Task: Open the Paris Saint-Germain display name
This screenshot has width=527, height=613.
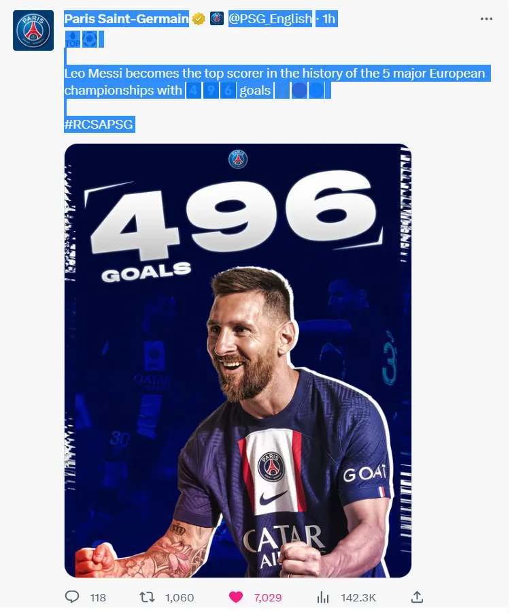Action: [126, 19]
